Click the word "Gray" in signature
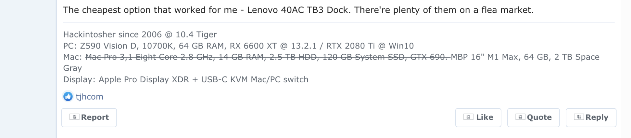 click(x=73, y=68)
